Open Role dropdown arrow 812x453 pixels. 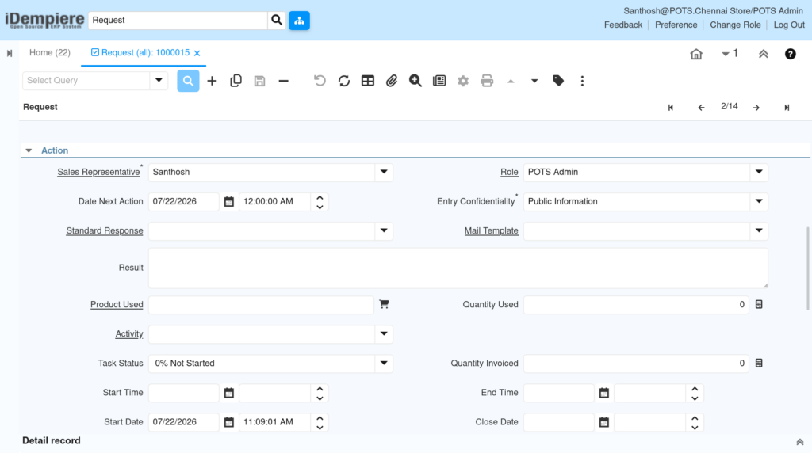click(759, 172)
